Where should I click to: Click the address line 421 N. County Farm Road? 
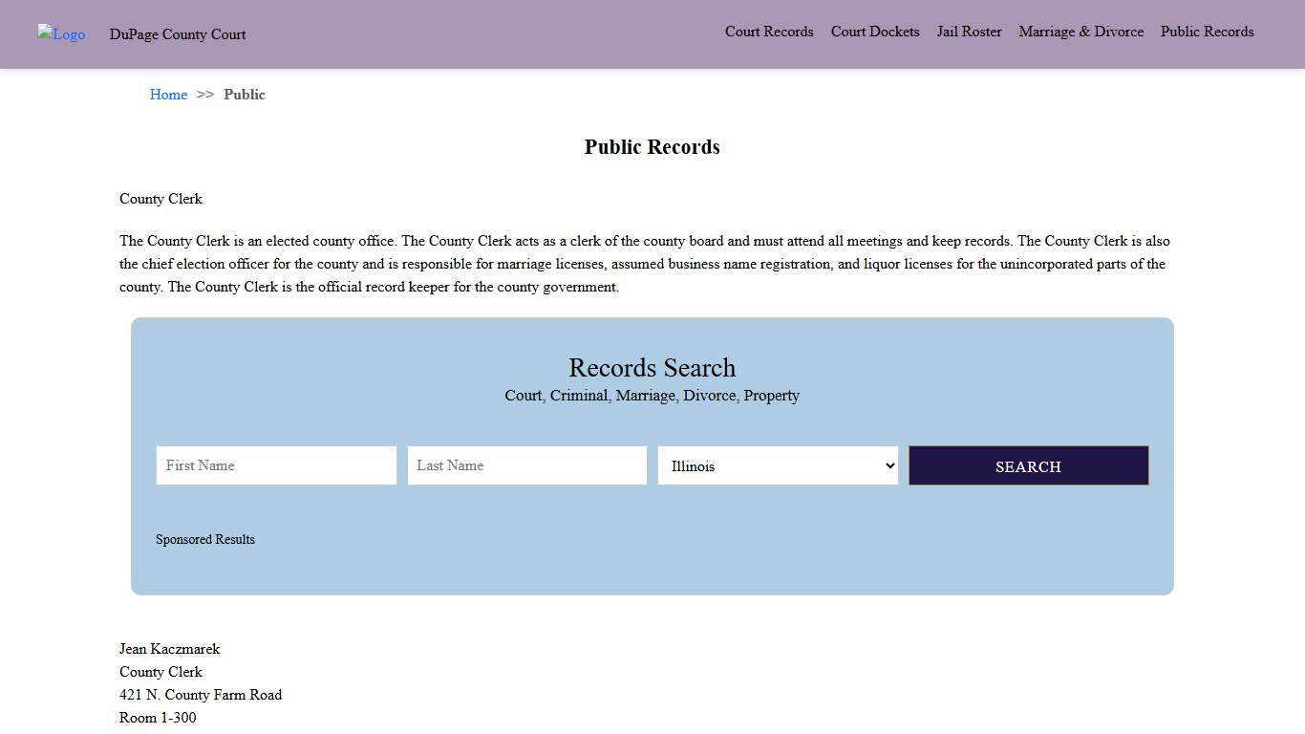coord(201,695)
